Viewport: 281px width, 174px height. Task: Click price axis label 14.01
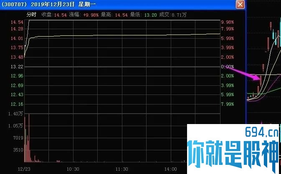17,38
